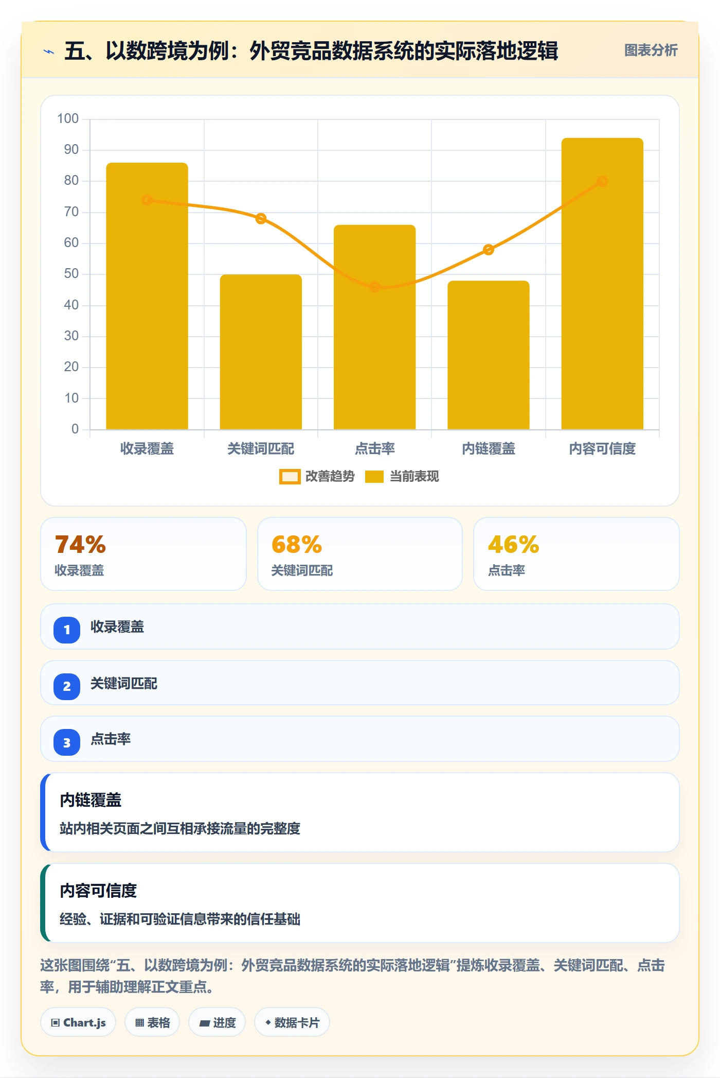Click the summary paragraph starting 这张图围绕
Viewport: 720px width, 1078px height.
(353, 976)
